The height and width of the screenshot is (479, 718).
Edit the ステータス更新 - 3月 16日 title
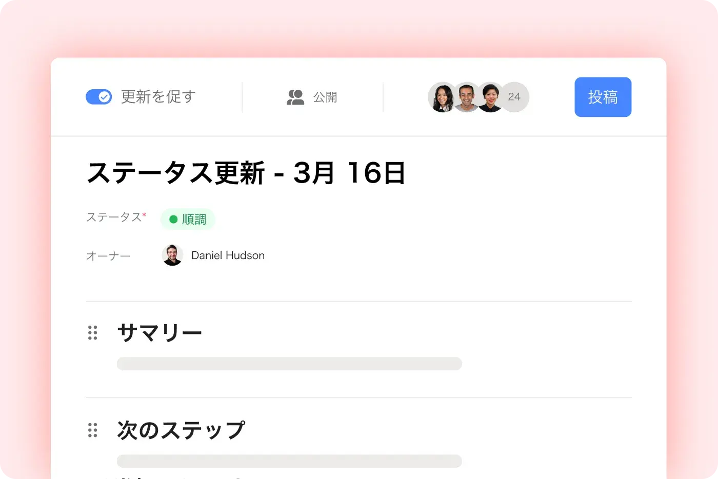coord(246,173)
